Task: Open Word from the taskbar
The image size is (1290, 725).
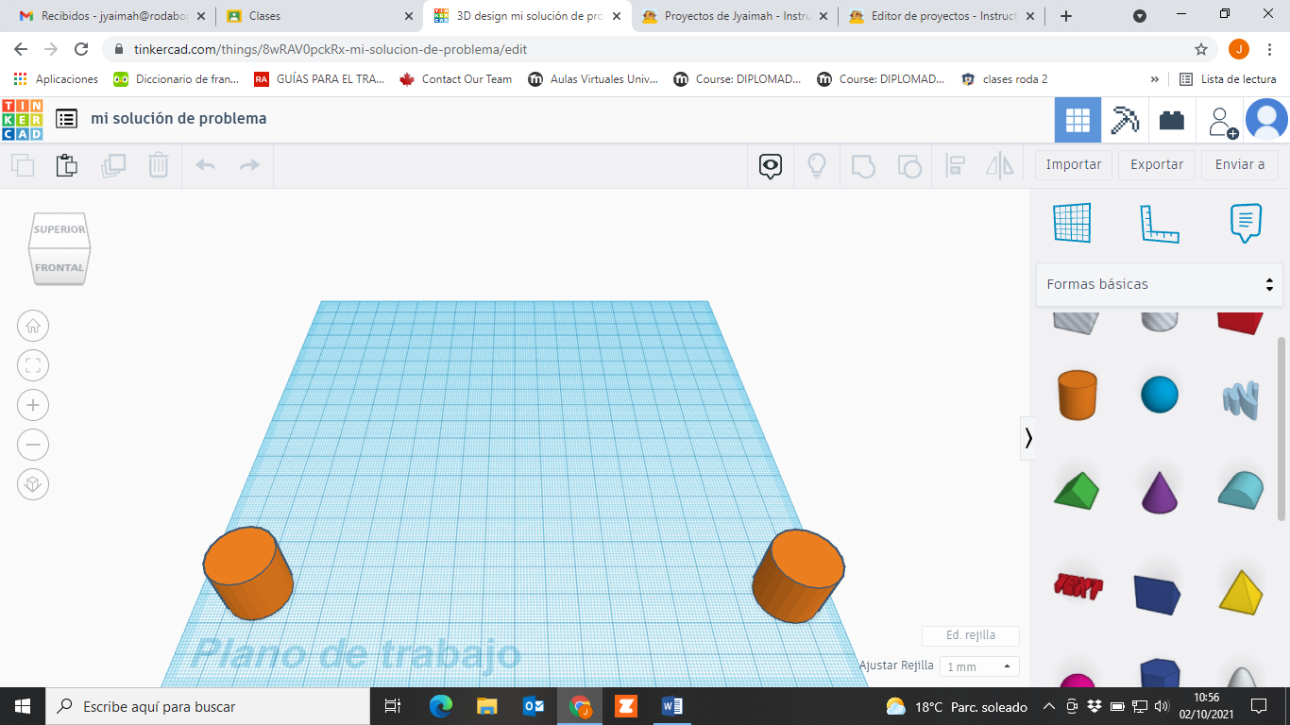Action: click(x=672, y=706)
